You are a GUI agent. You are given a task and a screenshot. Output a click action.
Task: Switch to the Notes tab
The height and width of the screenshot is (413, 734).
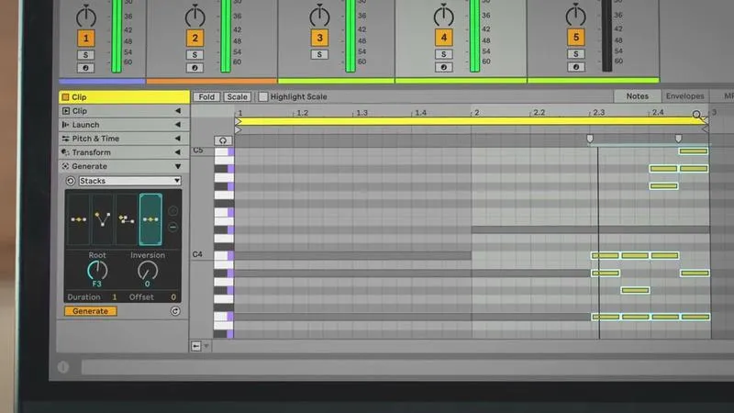coord(637,96)
